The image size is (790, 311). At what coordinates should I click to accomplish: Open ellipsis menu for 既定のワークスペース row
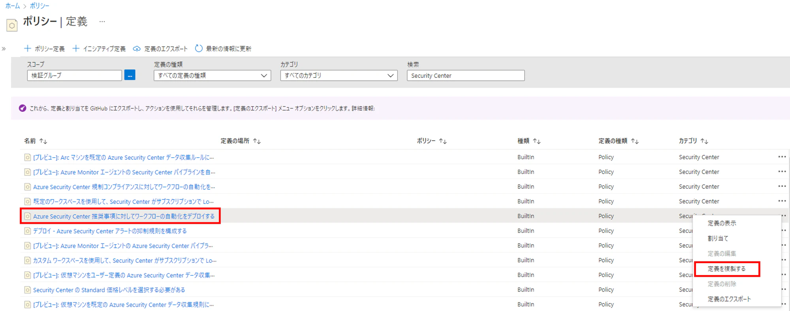(x=782, y=201)
